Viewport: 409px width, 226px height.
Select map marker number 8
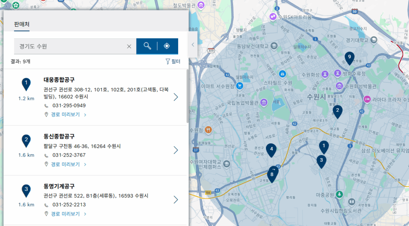[272, 176]
